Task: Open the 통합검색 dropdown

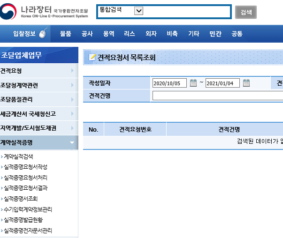Action: 138,11
